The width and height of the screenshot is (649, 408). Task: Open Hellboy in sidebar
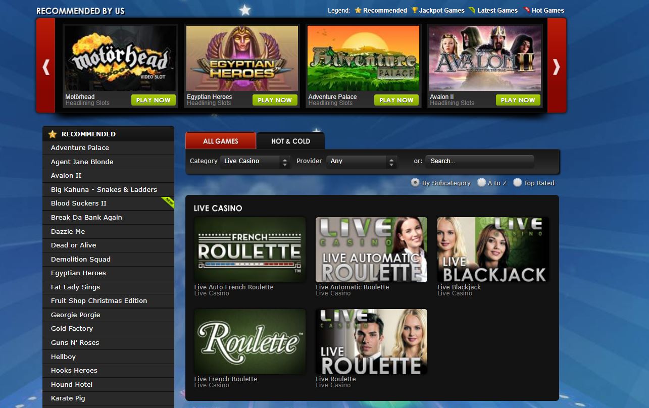pos(109,356)
